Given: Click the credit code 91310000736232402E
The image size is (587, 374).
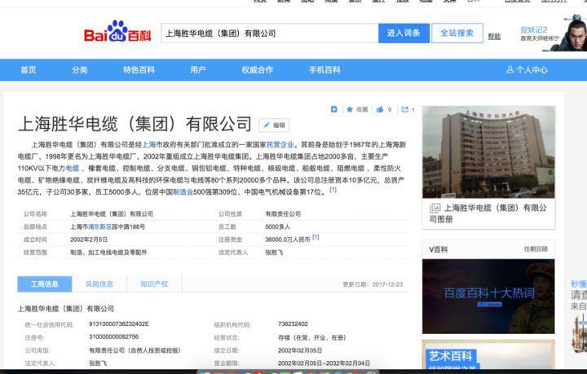Looking at the screenshot, I should (x=119, y=323).
